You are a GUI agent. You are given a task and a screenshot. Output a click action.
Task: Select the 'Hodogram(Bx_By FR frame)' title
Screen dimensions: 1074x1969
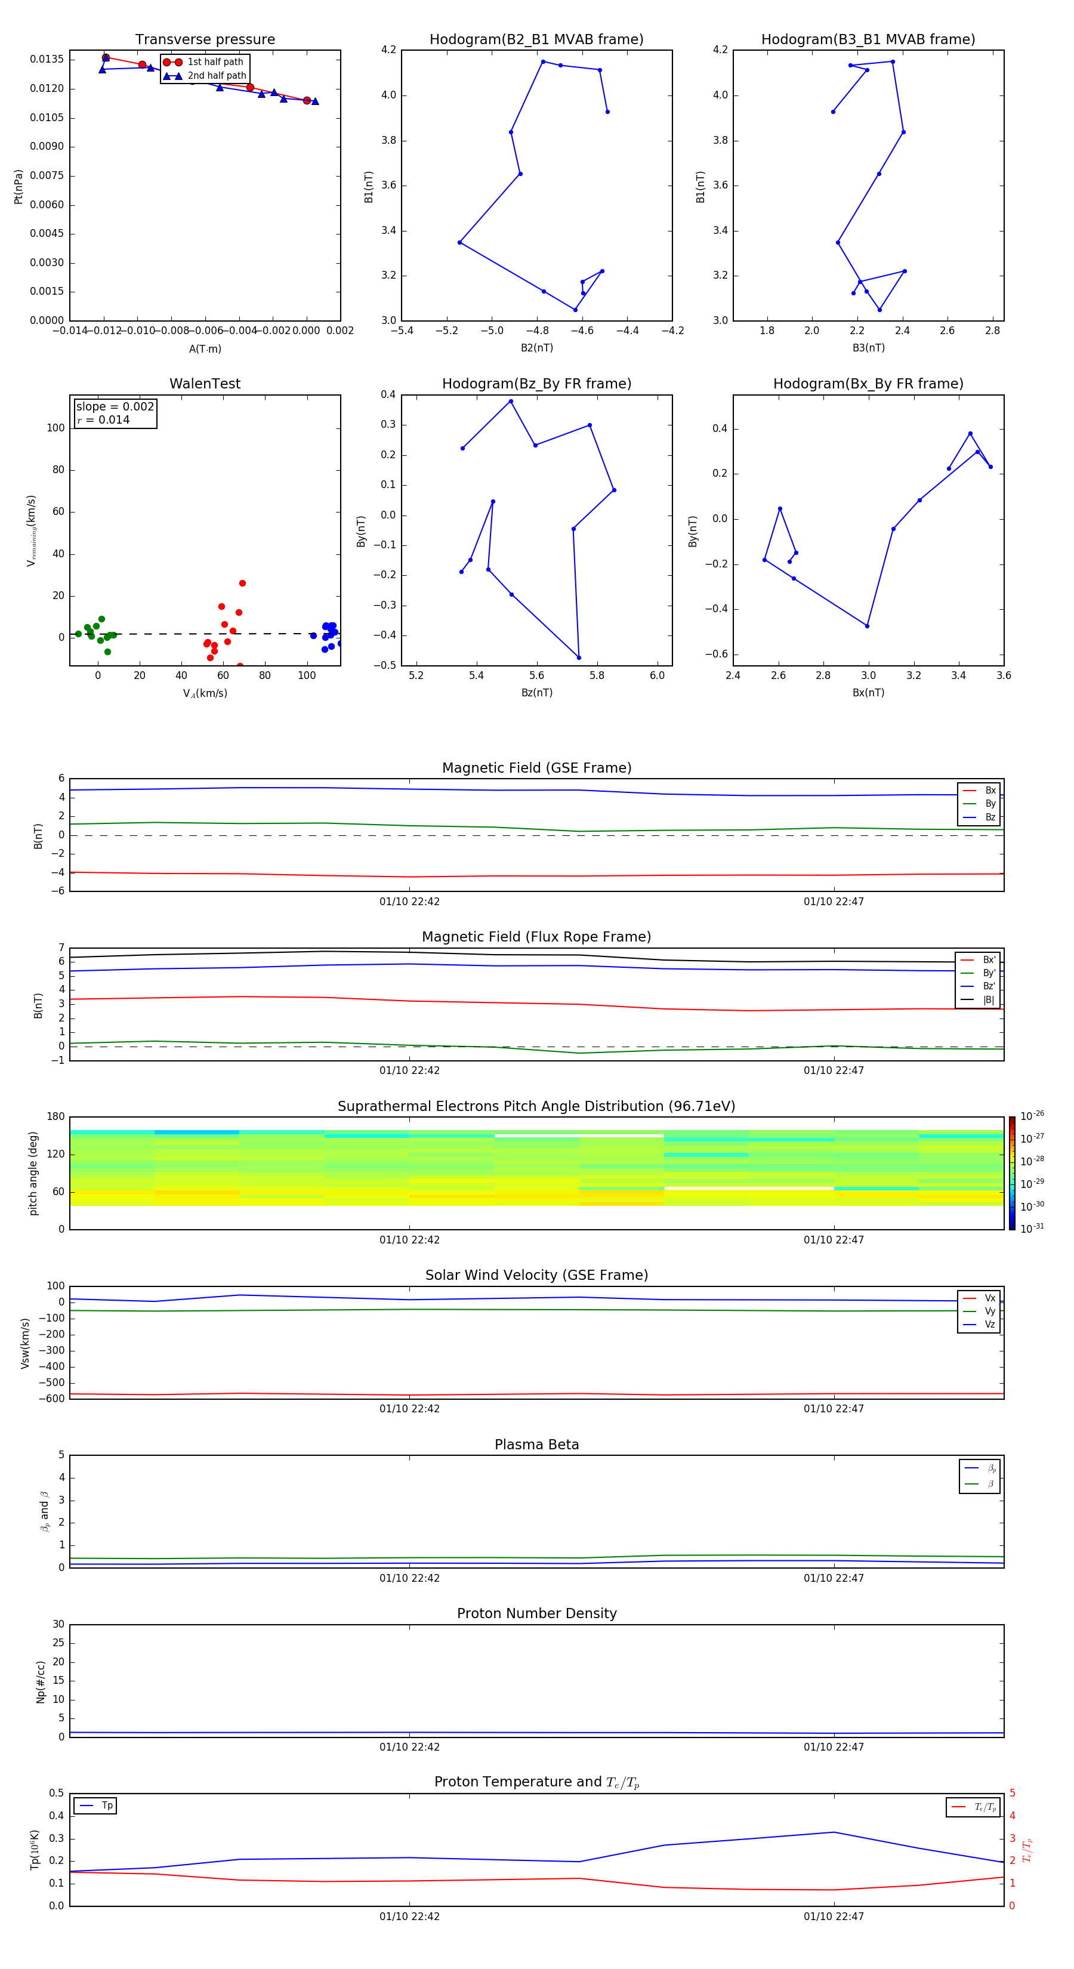(868, 384)
